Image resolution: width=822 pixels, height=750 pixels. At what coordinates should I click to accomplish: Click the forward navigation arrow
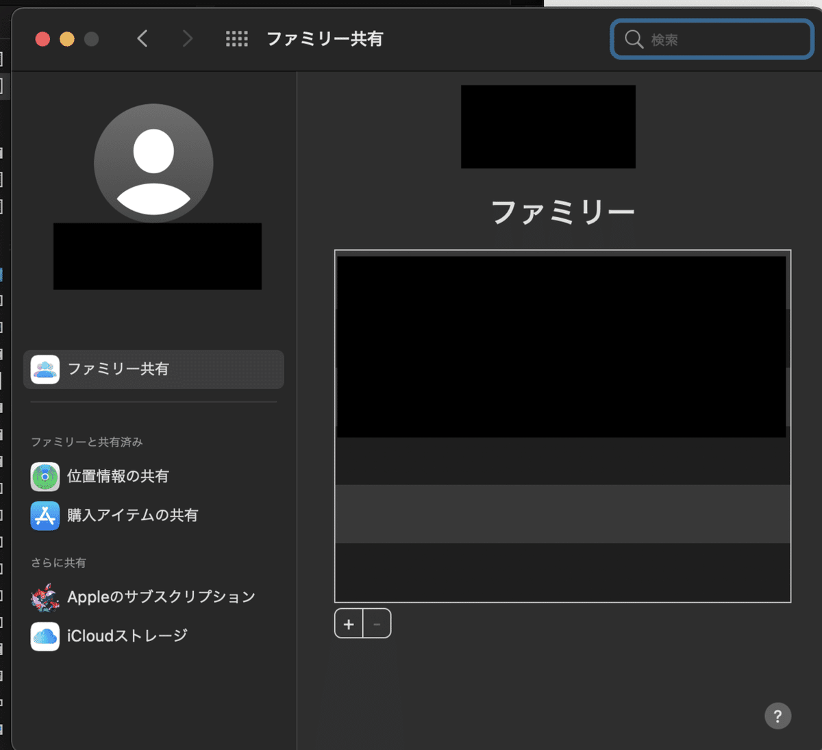pyautogui.click(x=188, y=38)
